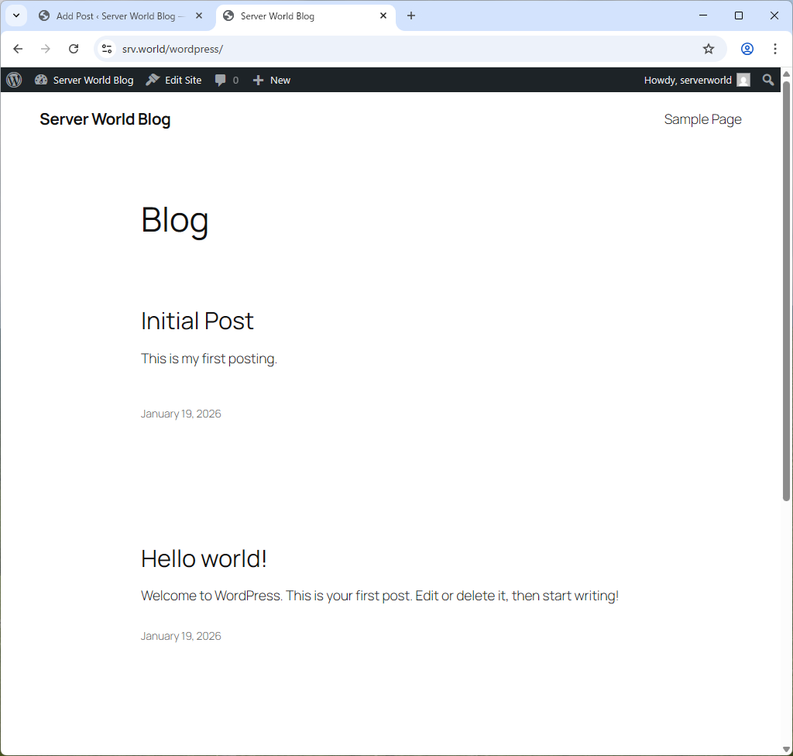Open the Hello world! post
The image size is (793, 756).
point(204,558)
